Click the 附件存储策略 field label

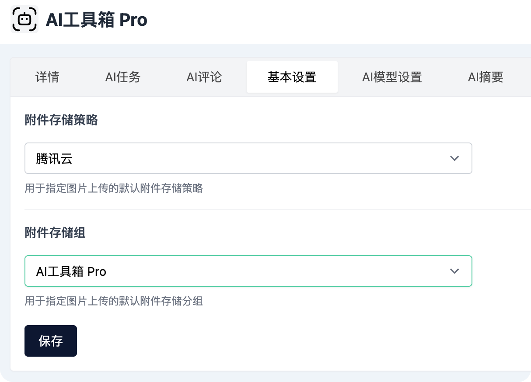pyautogui.click(x=61, y=120)
